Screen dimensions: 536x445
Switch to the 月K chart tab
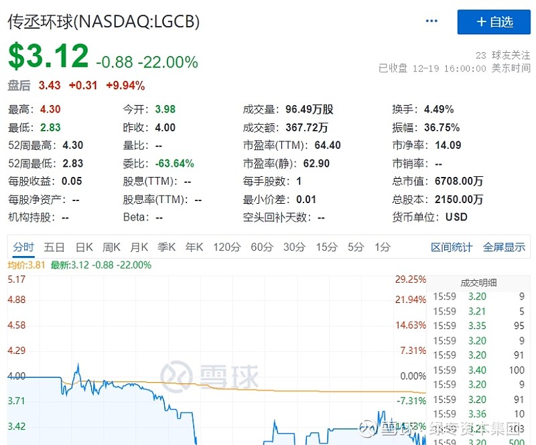(x=139, y=247)
